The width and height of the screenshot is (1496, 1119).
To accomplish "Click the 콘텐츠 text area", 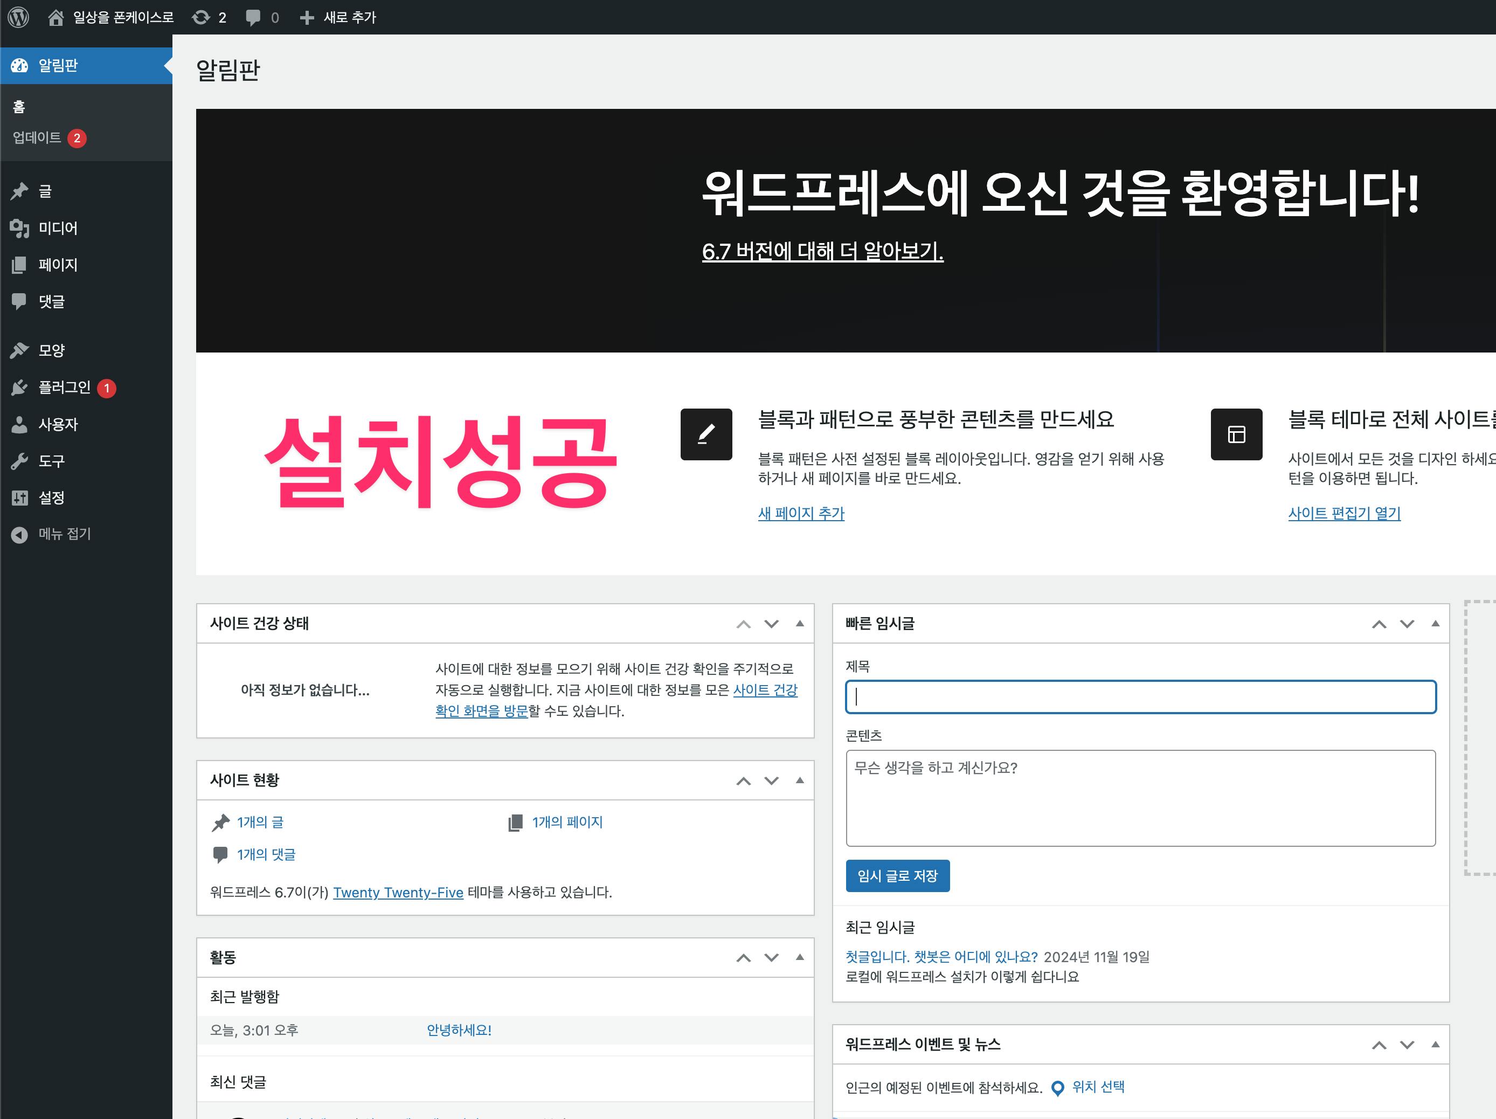I will tap(1140, 798).
